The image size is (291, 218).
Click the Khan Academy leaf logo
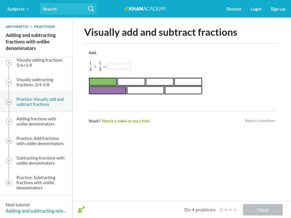pyautogui.click(x=126, y=9)
